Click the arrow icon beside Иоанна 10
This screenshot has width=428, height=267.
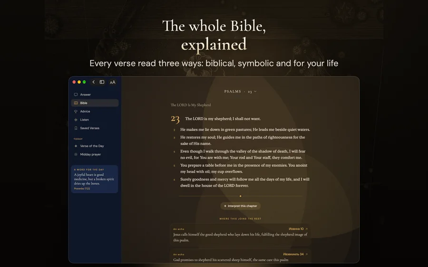(306, 229)
